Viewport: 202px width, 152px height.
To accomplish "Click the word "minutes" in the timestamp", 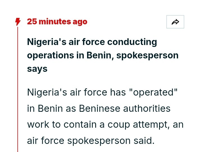I will coord(55,22).
